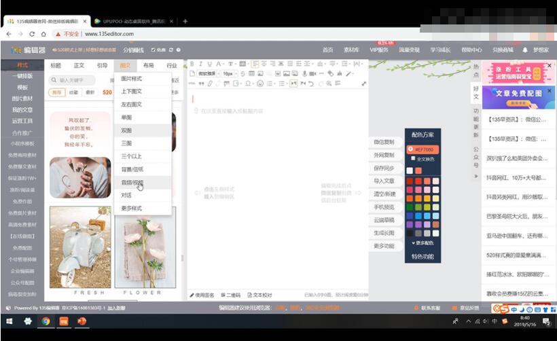
Task: Select the 收藏 filter pill
Action: click(73, 92)
